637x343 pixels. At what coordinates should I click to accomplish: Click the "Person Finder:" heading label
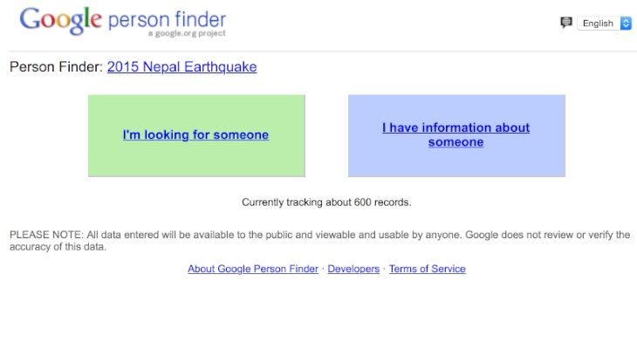pos(56,66)
